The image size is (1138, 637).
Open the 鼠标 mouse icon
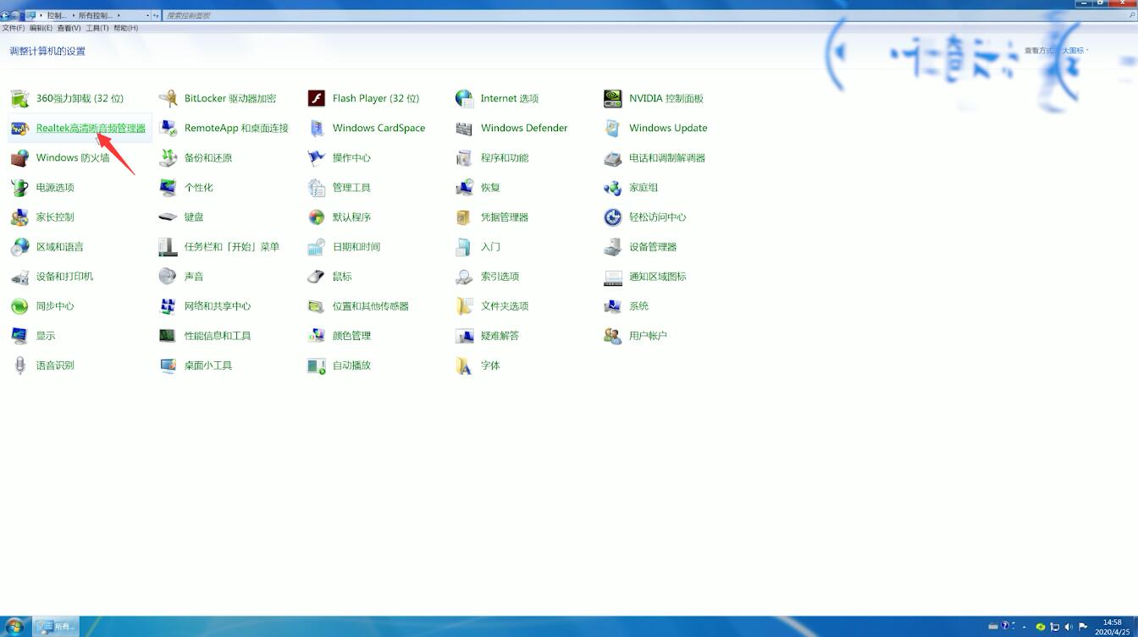coord(317,277)
